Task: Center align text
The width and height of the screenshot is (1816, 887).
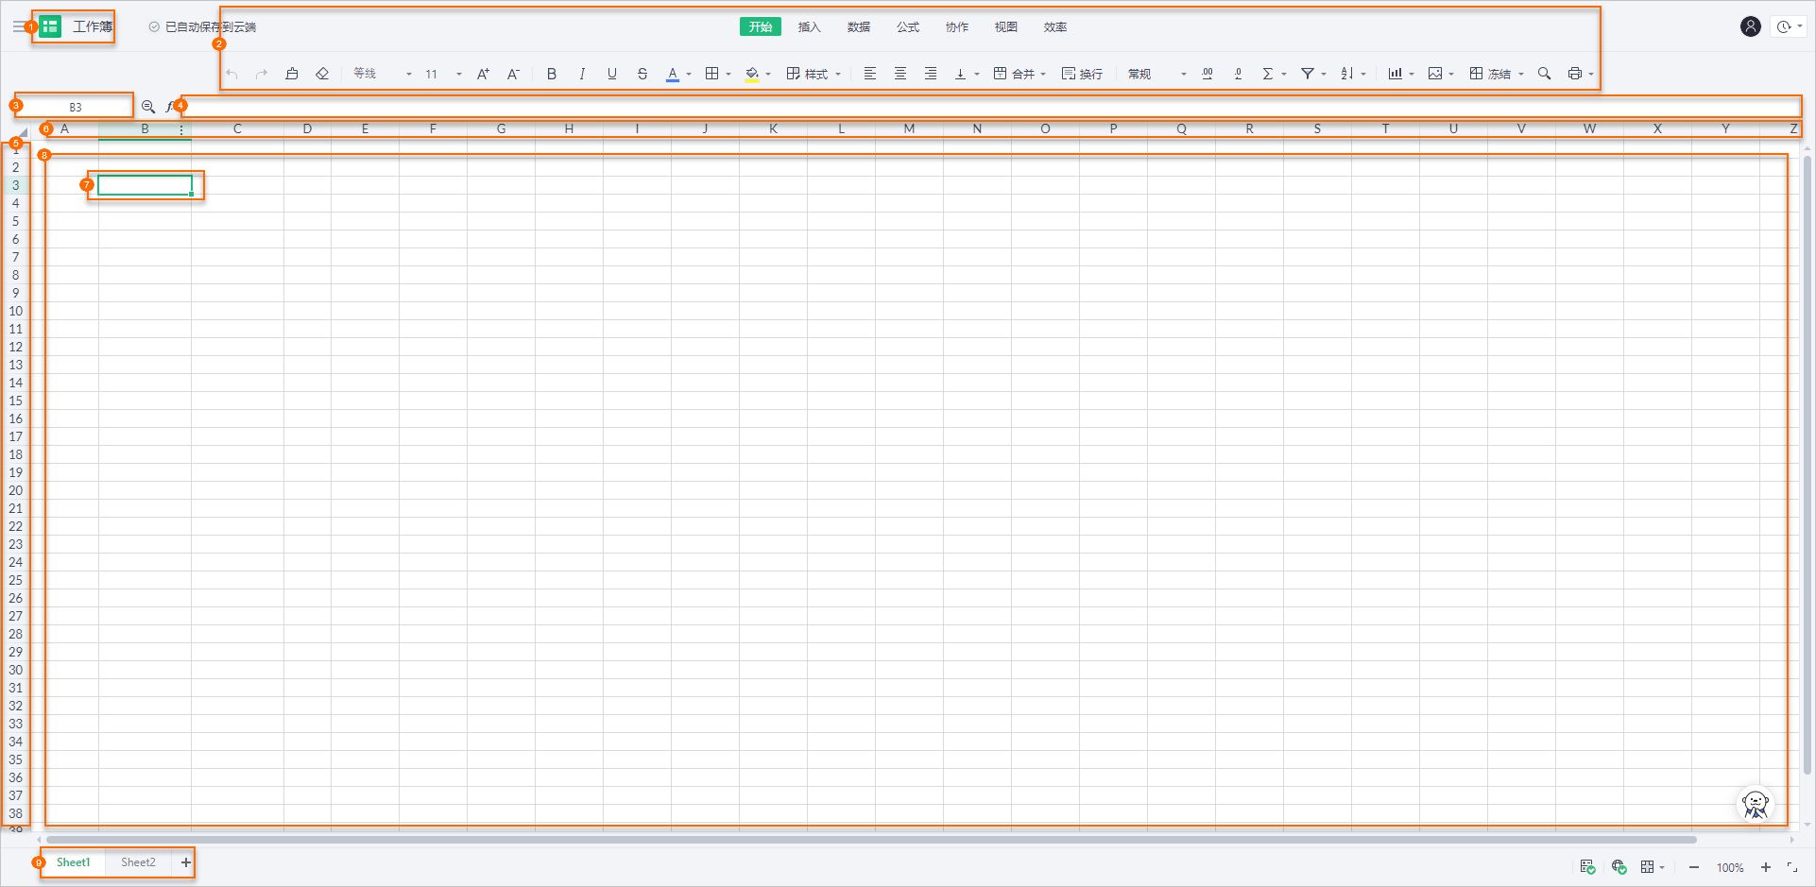Action: click(900, 74)
